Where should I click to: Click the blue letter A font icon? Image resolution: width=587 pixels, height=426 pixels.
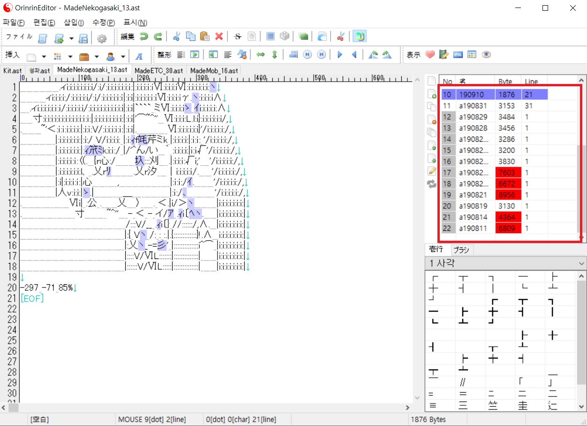[x=139, y=56]
